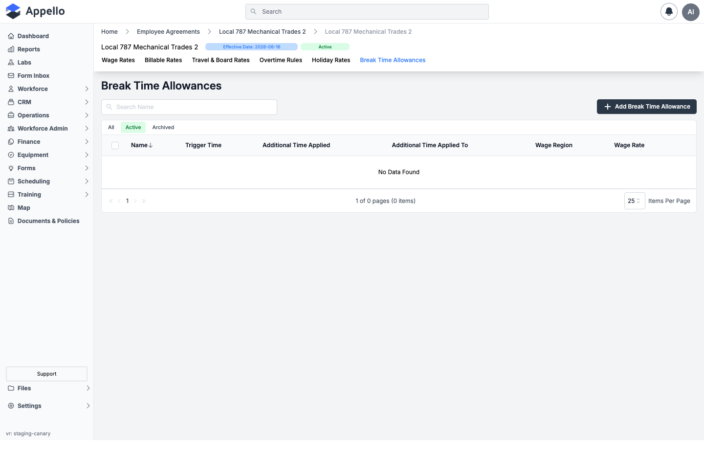
Task: Sort by the Name column header
Action: pyautogui.click(x=142, y=145)
